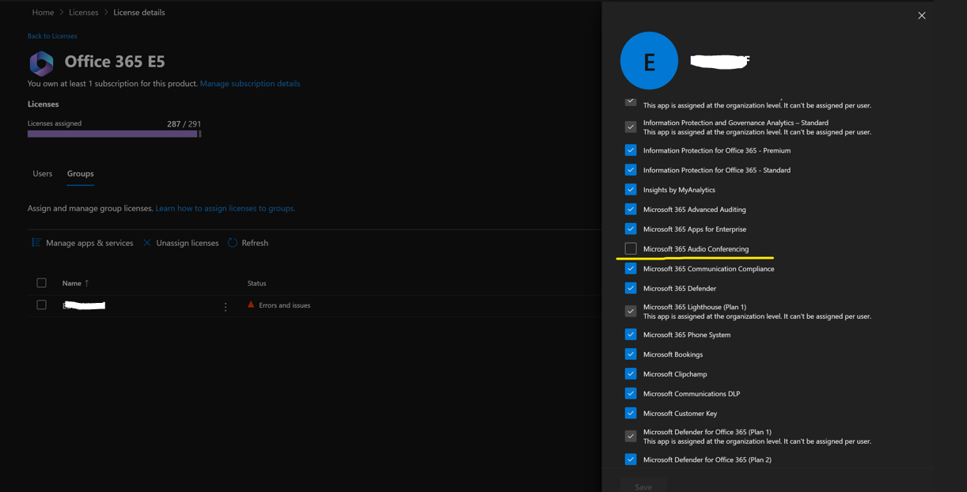Viewport: 967px width, 492px height.
Task: Uncheck Information Protection for Office 365 - Standard
Action: (631, 169)
